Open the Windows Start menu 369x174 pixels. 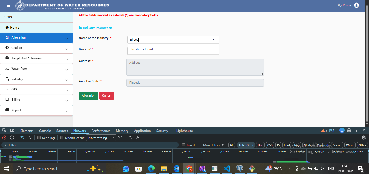click(x=6, y=169)
